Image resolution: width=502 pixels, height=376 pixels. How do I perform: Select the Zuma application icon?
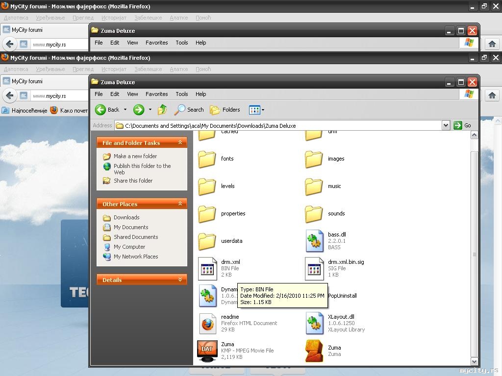coord(314,351)
